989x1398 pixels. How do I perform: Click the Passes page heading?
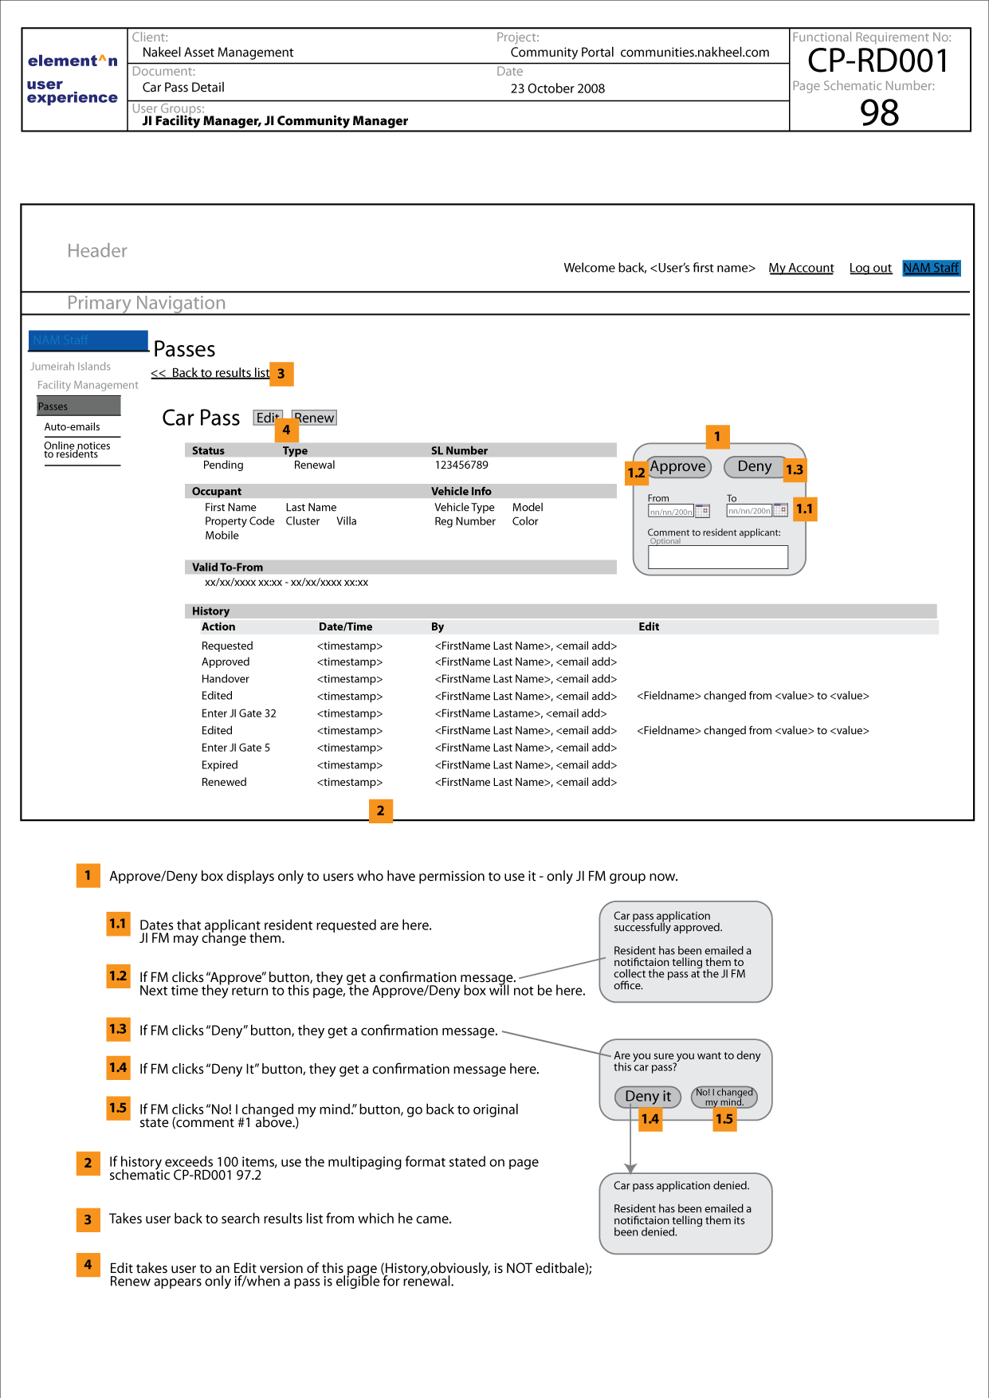pyautogui.click(x=184, y=350)
